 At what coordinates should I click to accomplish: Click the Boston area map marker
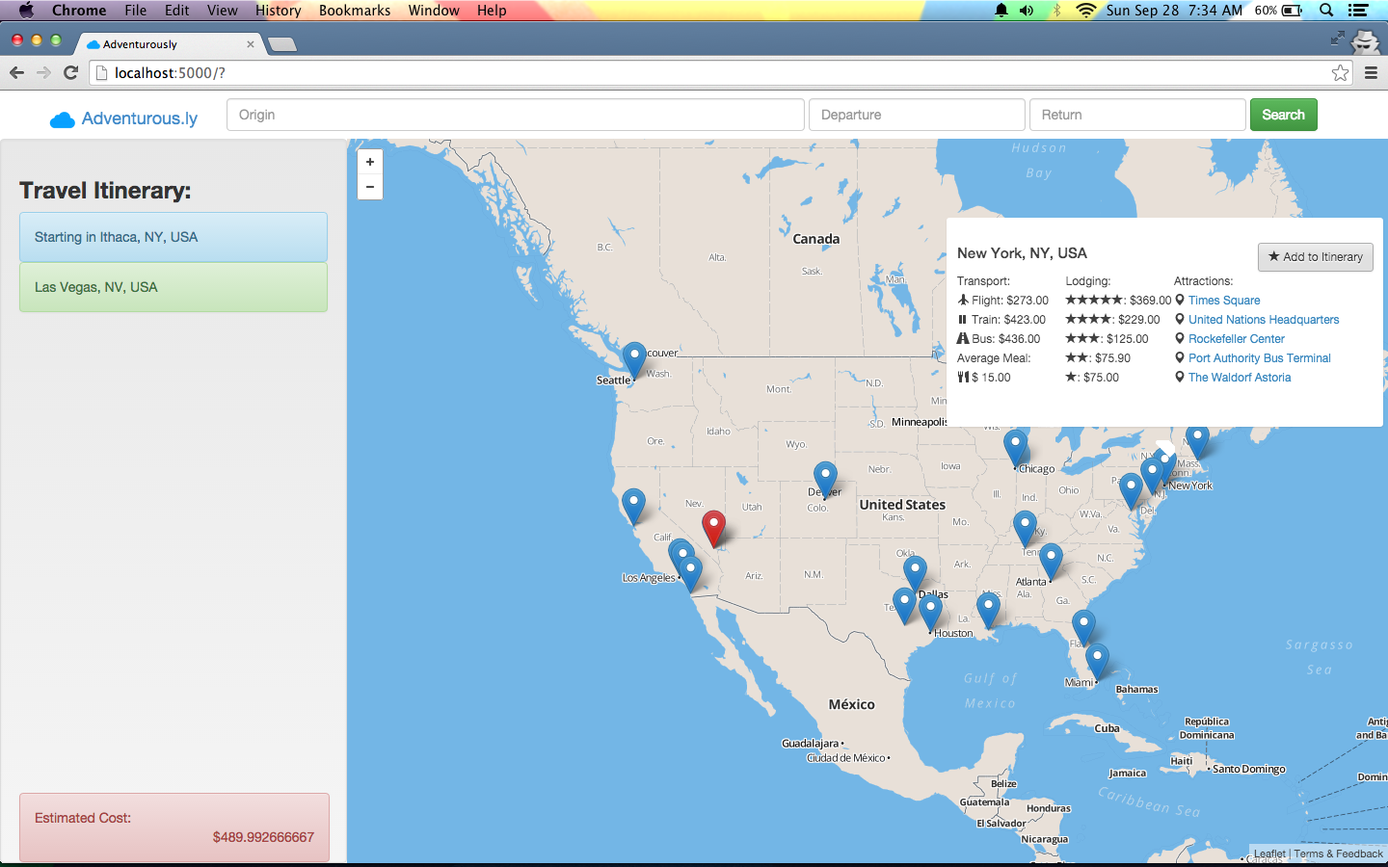click(1197, 441)
